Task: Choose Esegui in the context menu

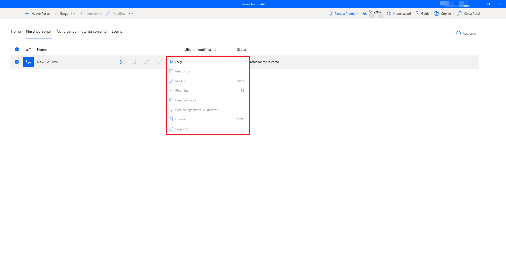Action: [208, 62]
